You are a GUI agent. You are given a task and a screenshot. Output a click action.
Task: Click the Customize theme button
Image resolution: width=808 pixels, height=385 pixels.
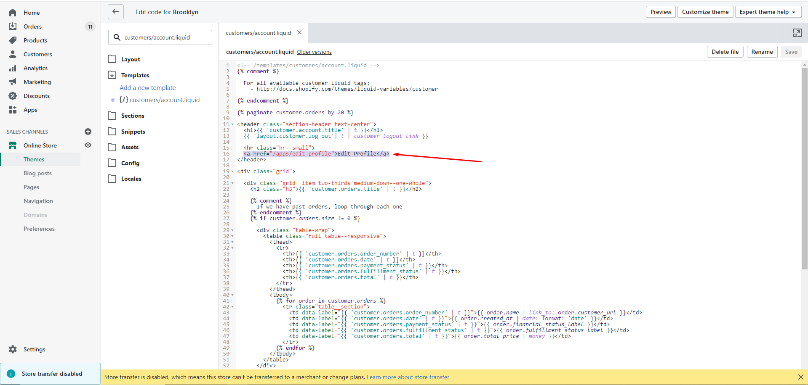705,12
